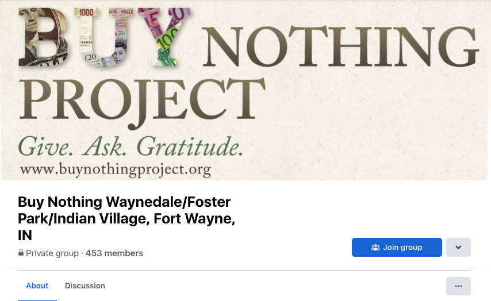
Task: Click the "Give. Ask. Gratitude." tagline
Action: 130,146
